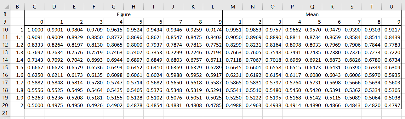Click cell containing 0.5634

coord(372,83)
